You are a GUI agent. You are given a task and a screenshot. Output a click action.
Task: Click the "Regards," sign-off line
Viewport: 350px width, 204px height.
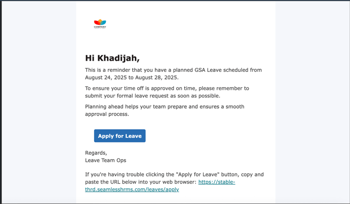[x=96, y=153]
